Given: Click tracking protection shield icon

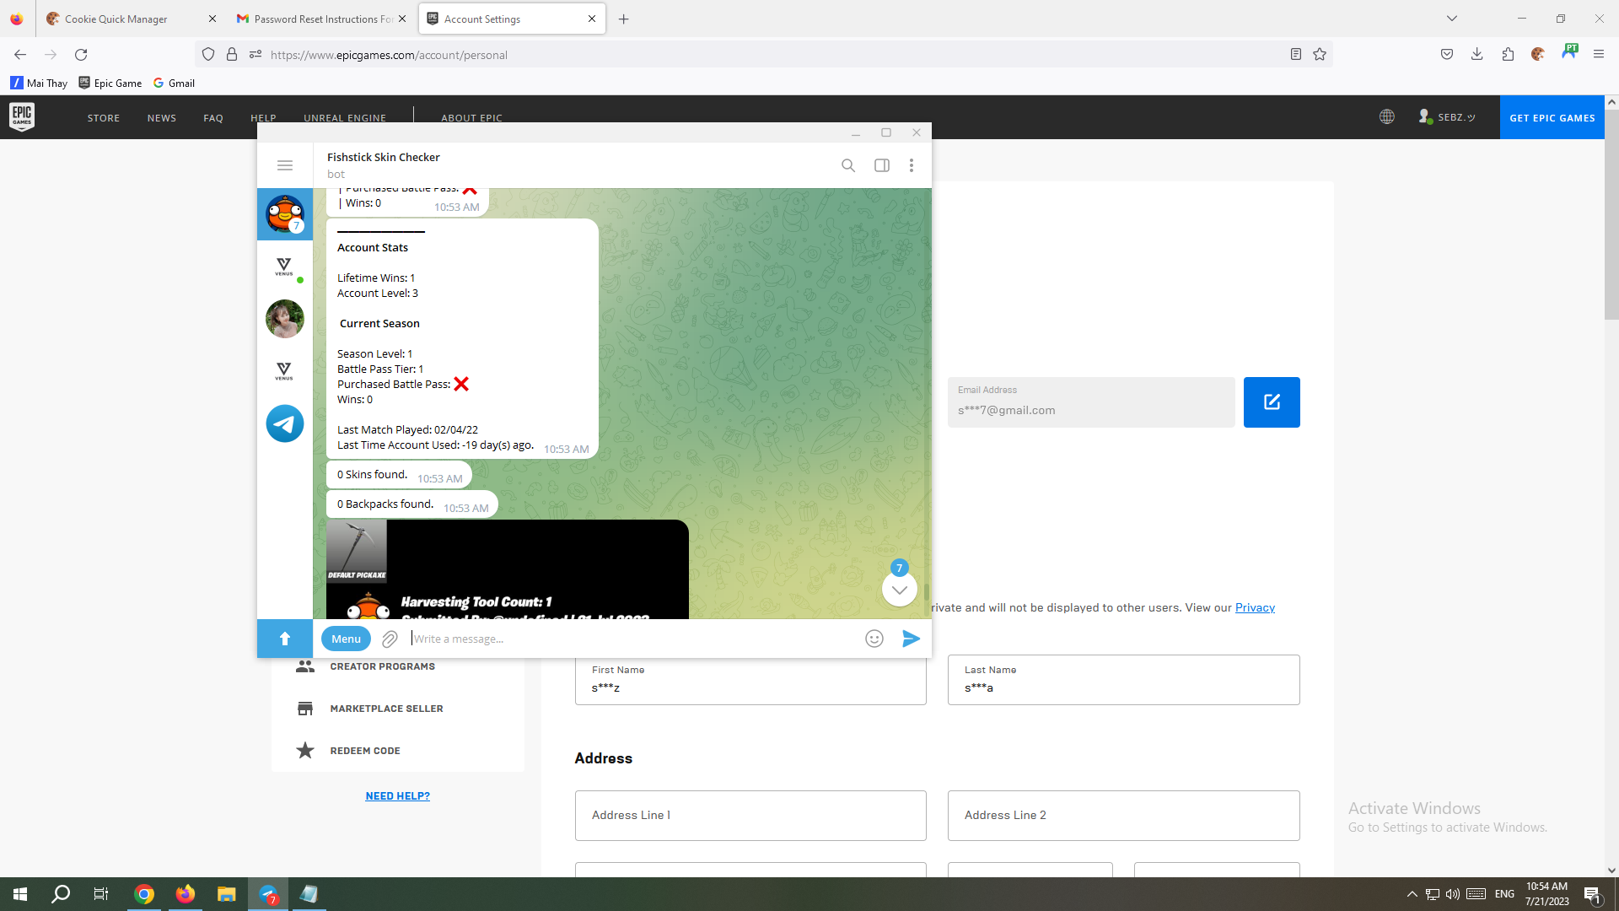Looking at the screenshot, I should click(208, 54).
